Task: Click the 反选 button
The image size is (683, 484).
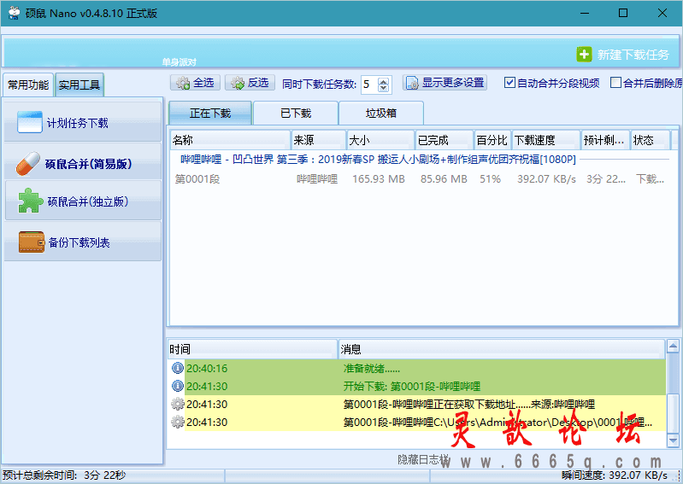Action: point(250,83)
